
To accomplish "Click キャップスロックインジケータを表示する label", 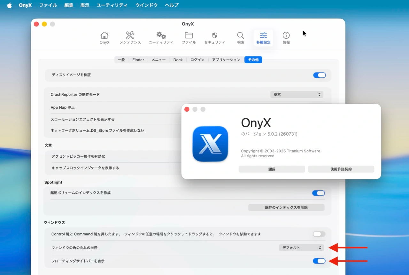I will click(85, 168).
